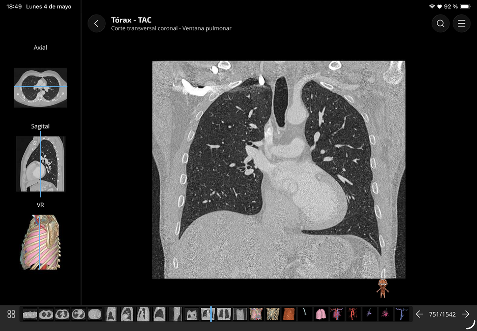Select the Sagital view thumbnail
The image size is (477, 331).
pyautogui.click(x=41, y=164)
